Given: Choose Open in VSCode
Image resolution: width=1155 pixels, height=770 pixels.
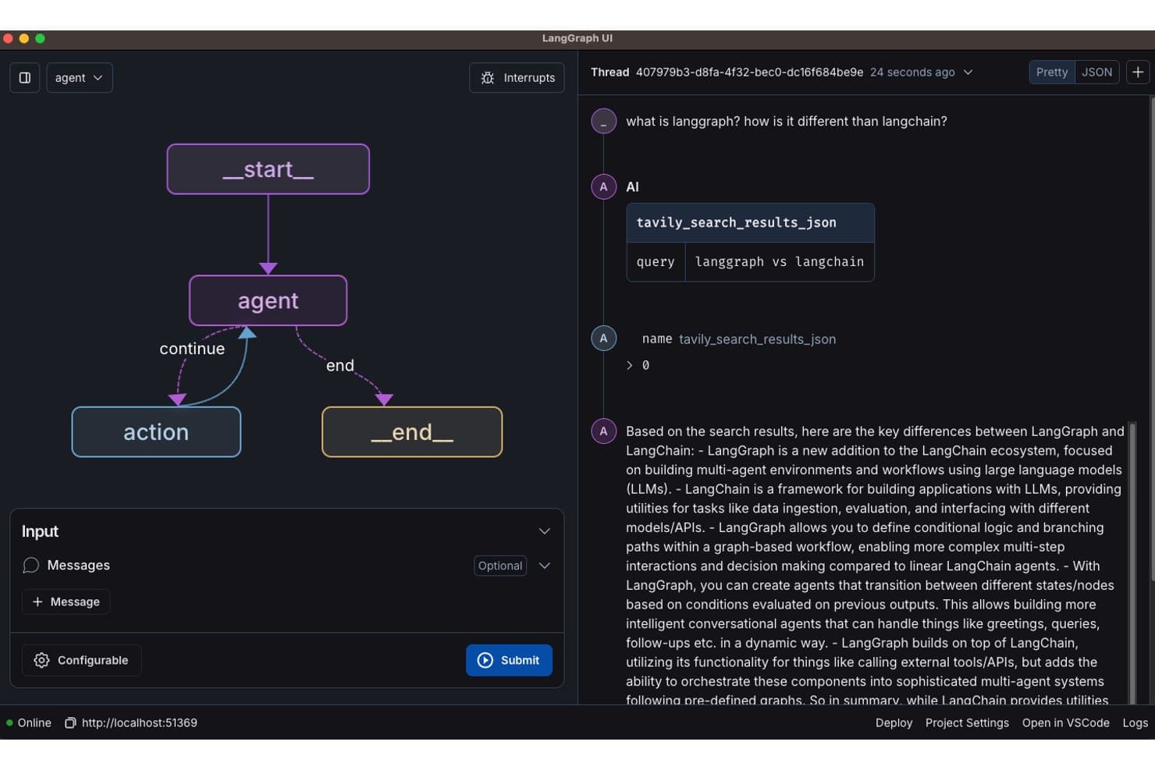Looking at the screenshot, I should click(1066, 723).
